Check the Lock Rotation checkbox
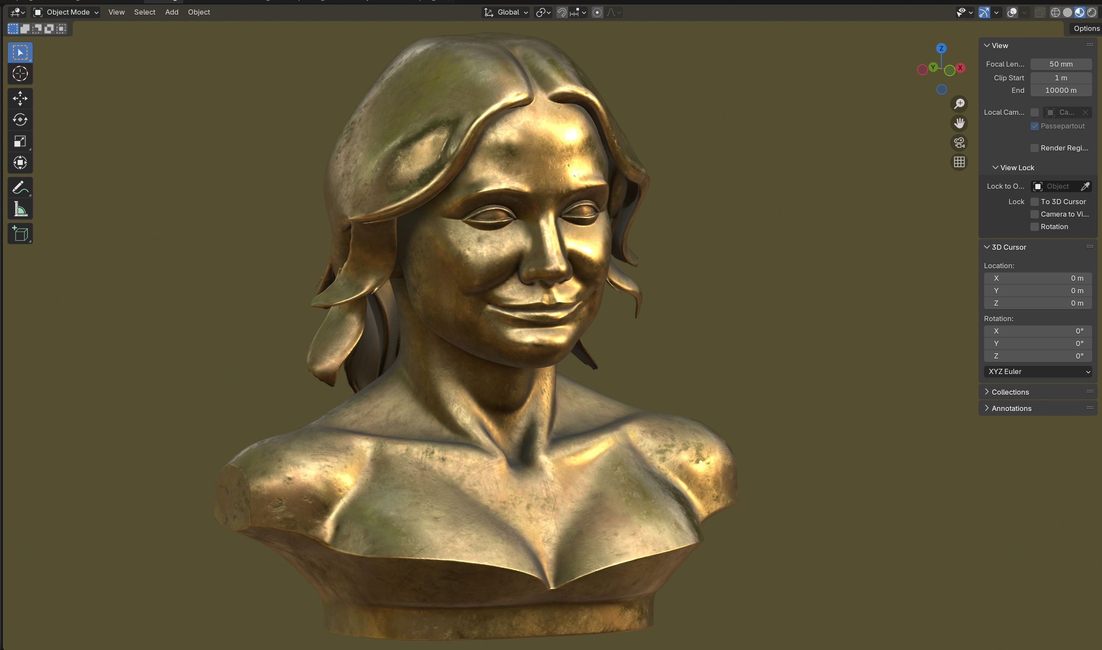1102x650 pixels. pyautogui.click(x=1034, y=227)
